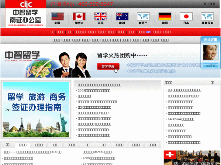This screenshot has height=165, width=221.
Task: Open the 签证办理指南 visa guide banner
Action: [36, 109]
